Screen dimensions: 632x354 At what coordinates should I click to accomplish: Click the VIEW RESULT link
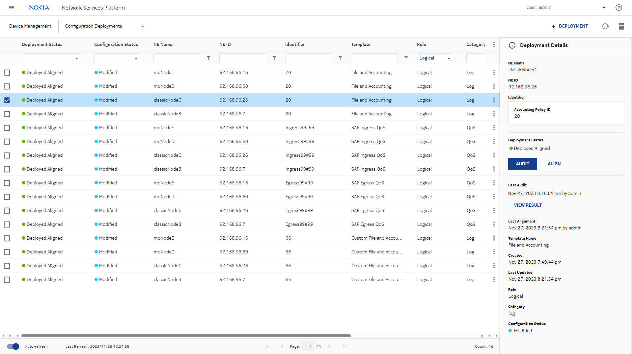pyautogui.click(x=528, y=205)
